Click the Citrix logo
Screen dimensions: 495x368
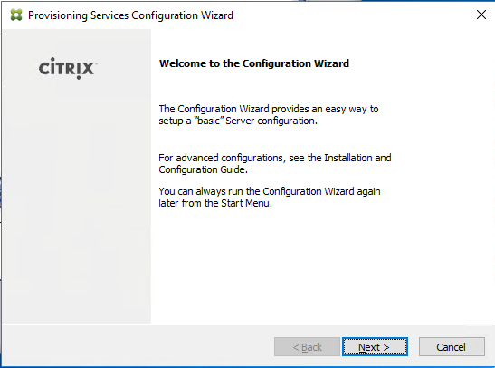68,68
